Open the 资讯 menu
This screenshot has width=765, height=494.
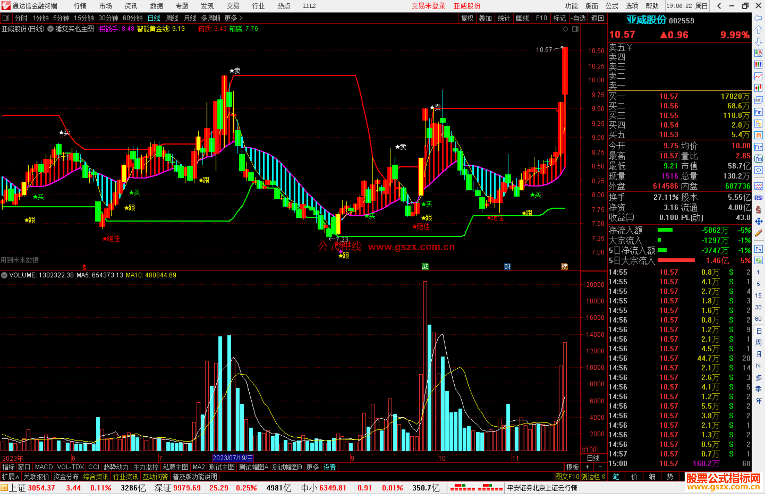(x=131, y=6)
